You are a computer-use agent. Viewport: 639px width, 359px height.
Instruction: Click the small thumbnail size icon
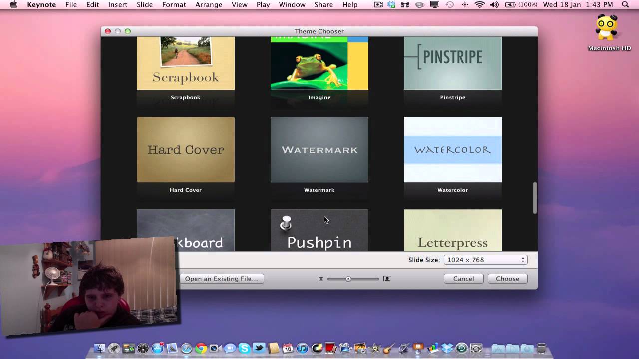coord(321,279)
